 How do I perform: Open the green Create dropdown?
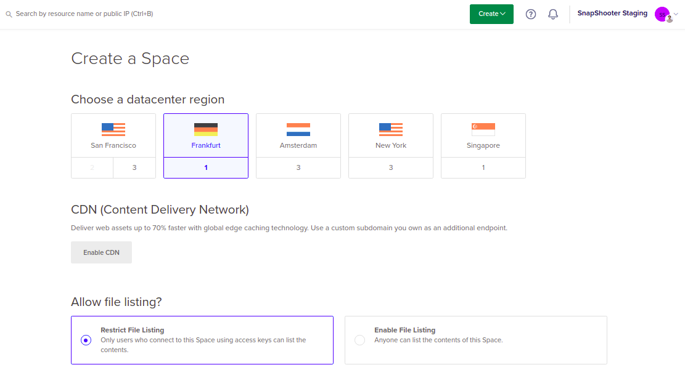pos(491,14)
